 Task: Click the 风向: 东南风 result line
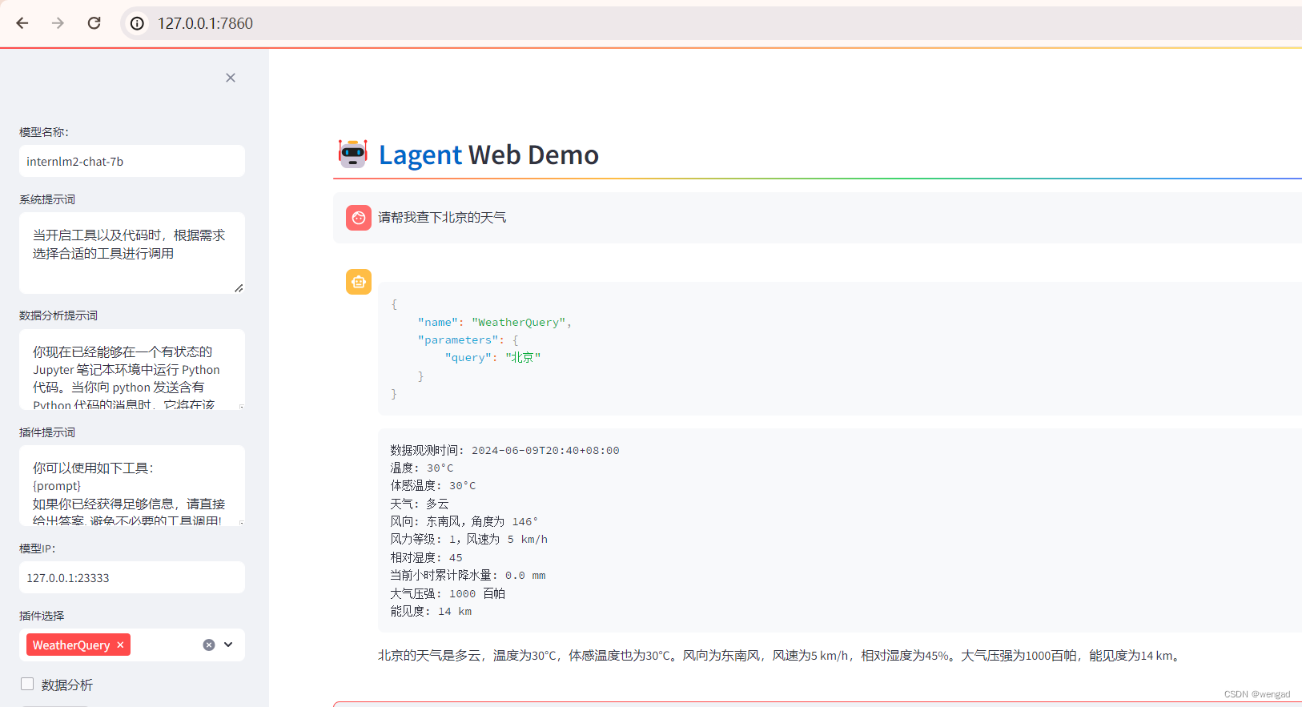point(464,521)
